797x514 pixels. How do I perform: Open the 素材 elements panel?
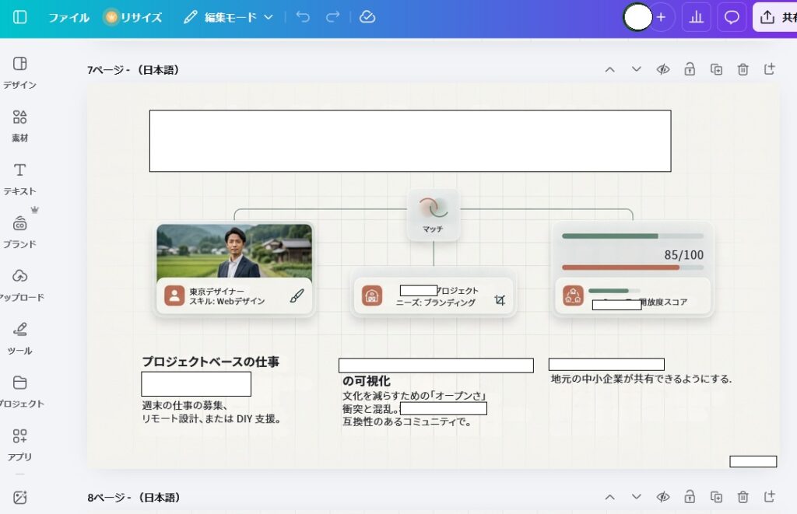(x=20, y=124)
